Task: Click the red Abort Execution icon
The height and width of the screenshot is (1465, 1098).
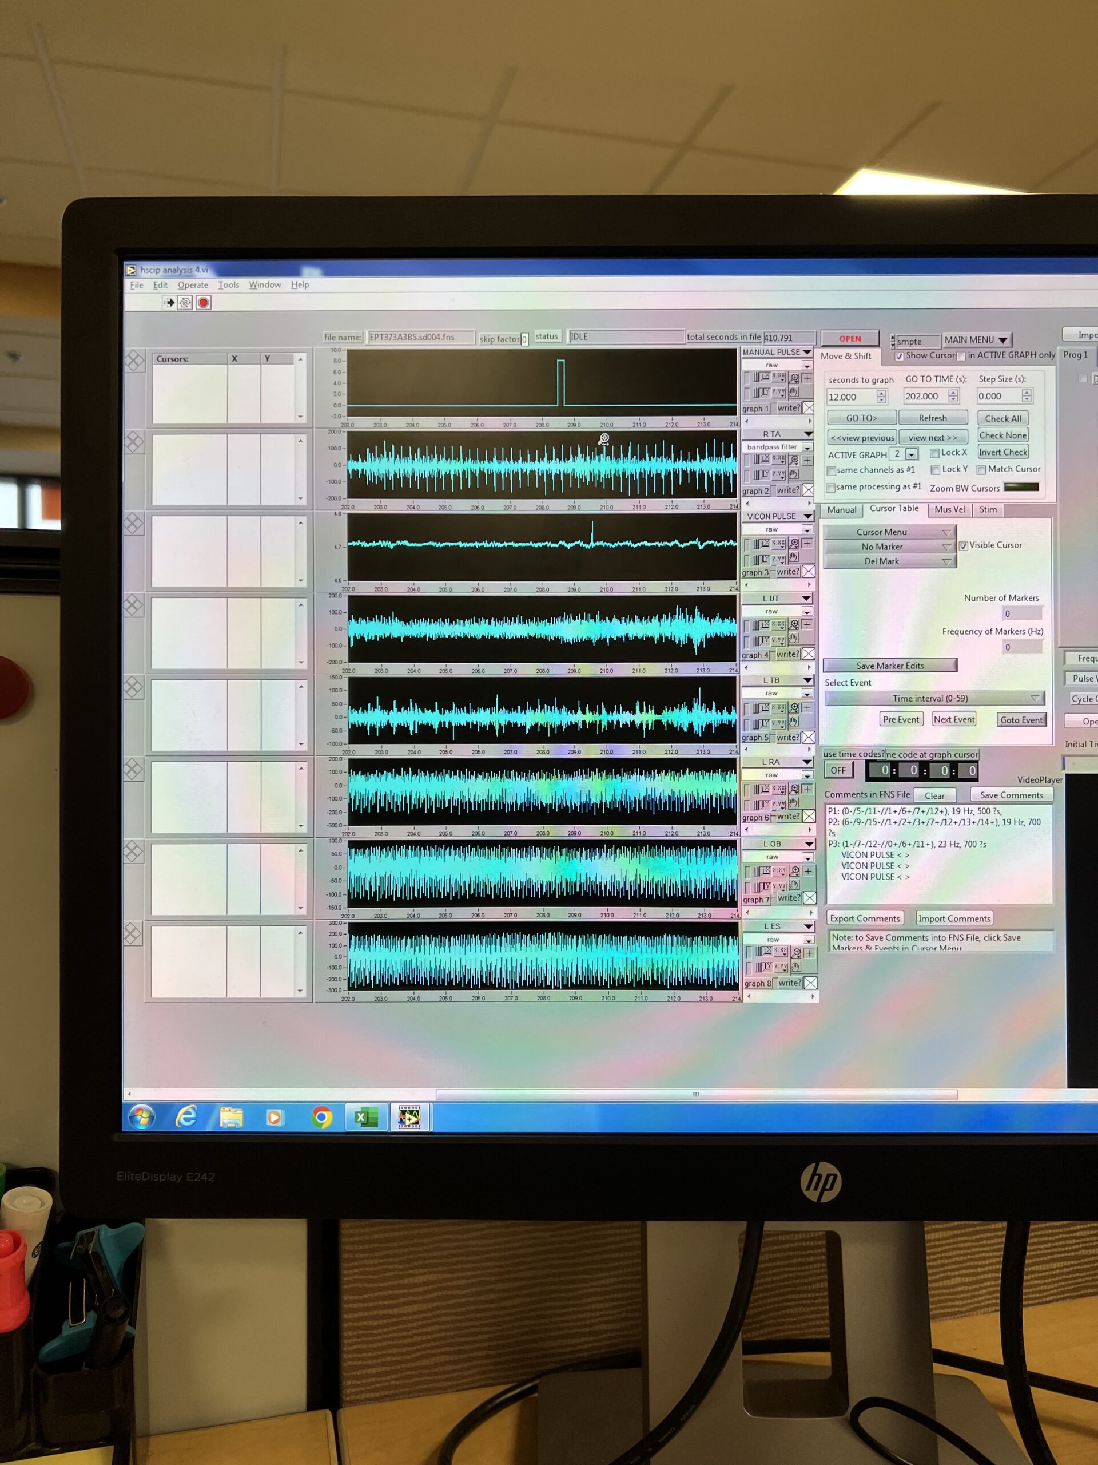Action: [204, 303]
